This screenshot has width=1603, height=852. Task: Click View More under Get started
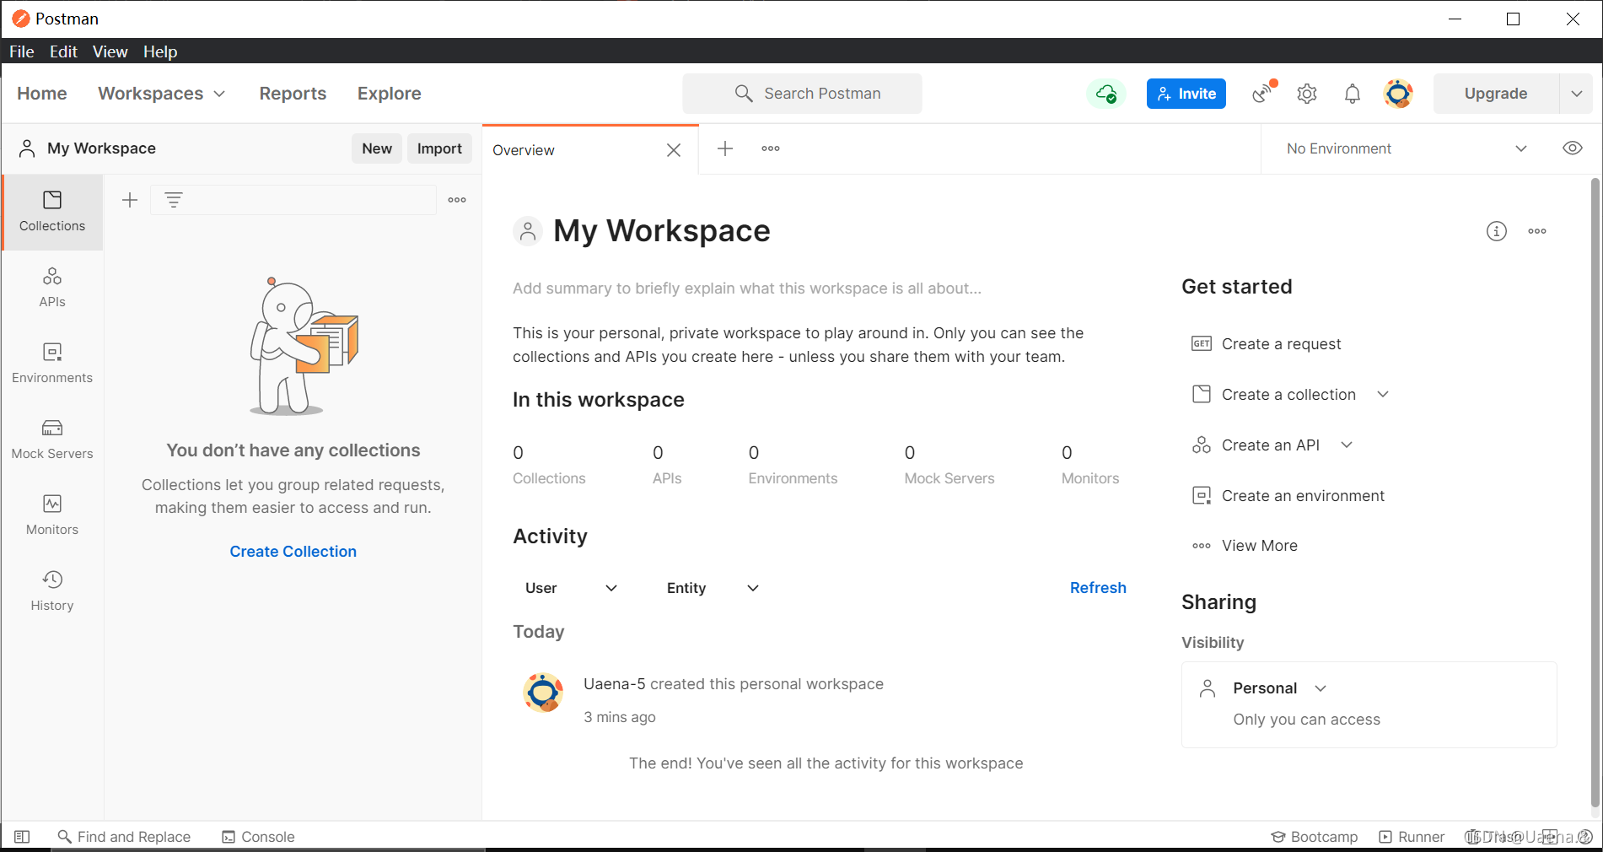click(1245, 546)
